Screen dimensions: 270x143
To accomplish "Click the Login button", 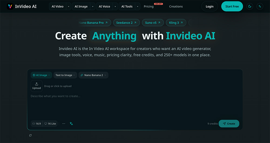I will pyautogui.click(x=210, y=6).
